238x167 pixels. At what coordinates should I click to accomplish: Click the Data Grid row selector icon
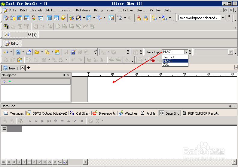point(4,129)
